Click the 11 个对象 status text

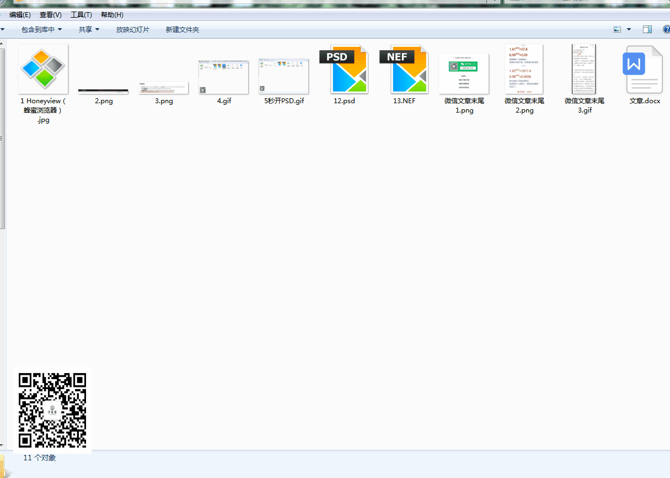(39, 458)
